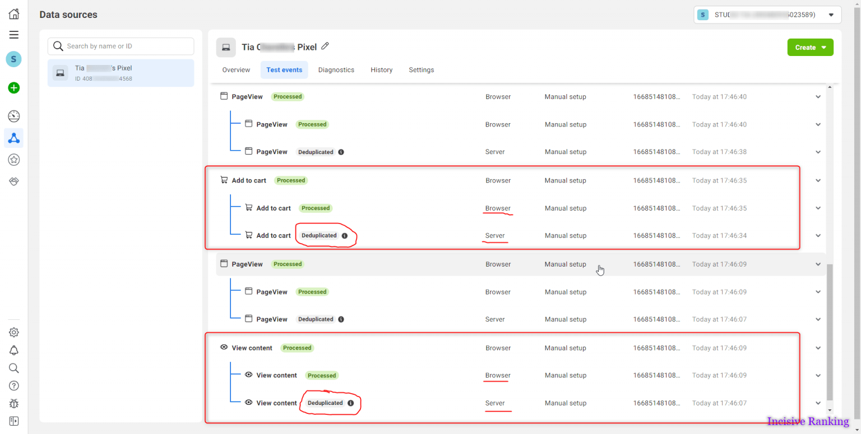This screenshot has height=434, width=861.
Task: Open the handshake Partner Integrations icon
Action: tap(14, 181)
